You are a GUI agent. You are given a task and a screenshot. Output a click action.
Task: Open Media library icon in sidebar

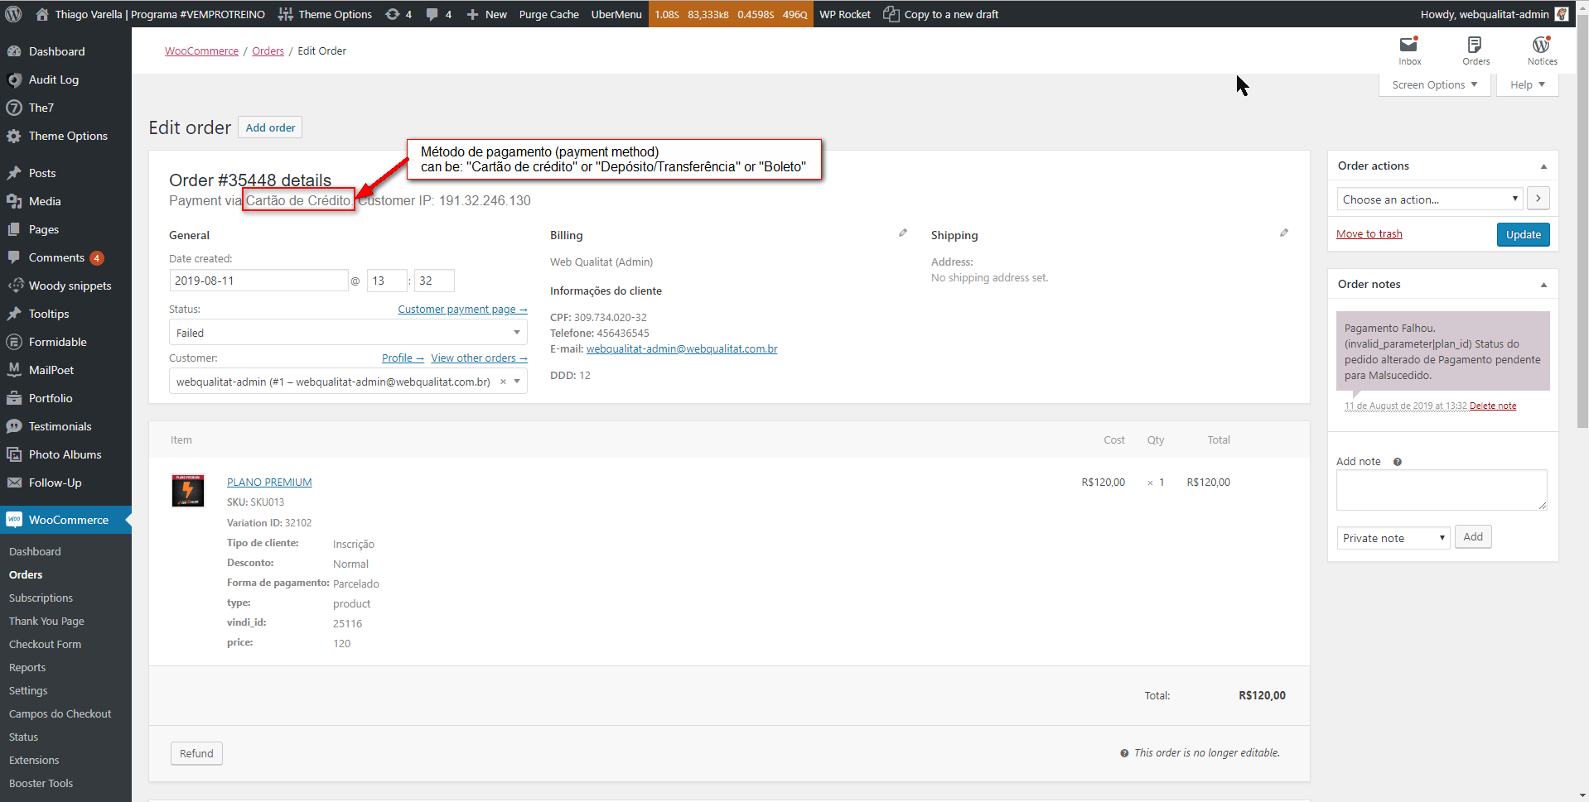pyautogui.click(x=14, y=201)
